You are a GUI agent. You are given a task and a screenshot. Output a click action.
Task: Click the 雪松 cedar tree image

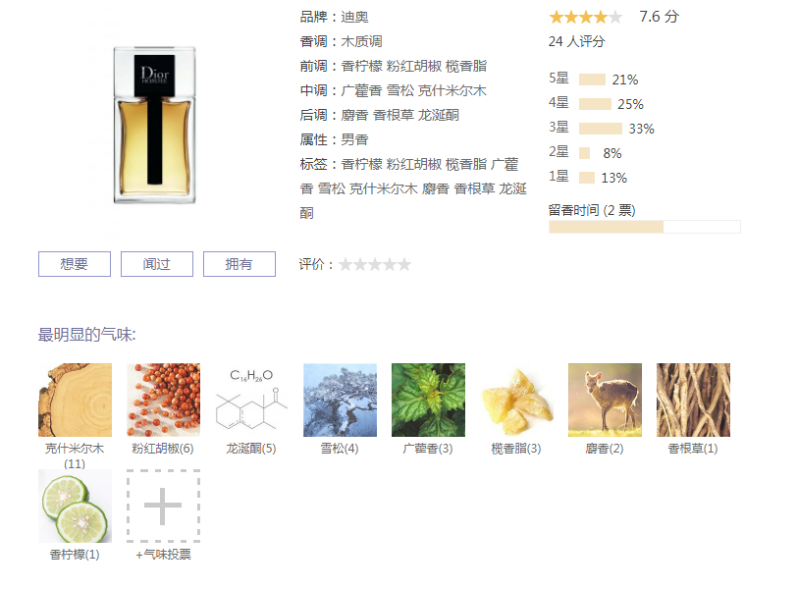coord(340,400)
